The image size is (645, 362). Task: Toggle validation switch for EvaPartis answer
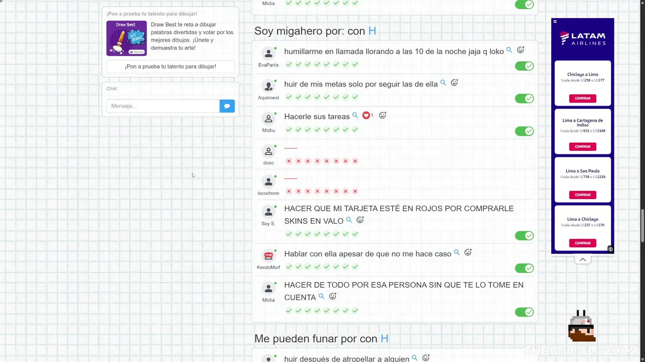point(524,66)
